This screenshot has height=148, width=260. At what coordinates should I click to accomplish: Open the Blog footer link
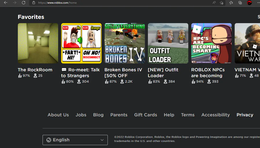point(98,115)
